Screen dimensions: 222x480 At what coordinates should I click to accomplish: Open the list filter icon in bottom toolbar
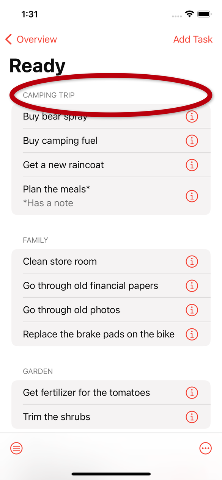click(x=16, y=449)
